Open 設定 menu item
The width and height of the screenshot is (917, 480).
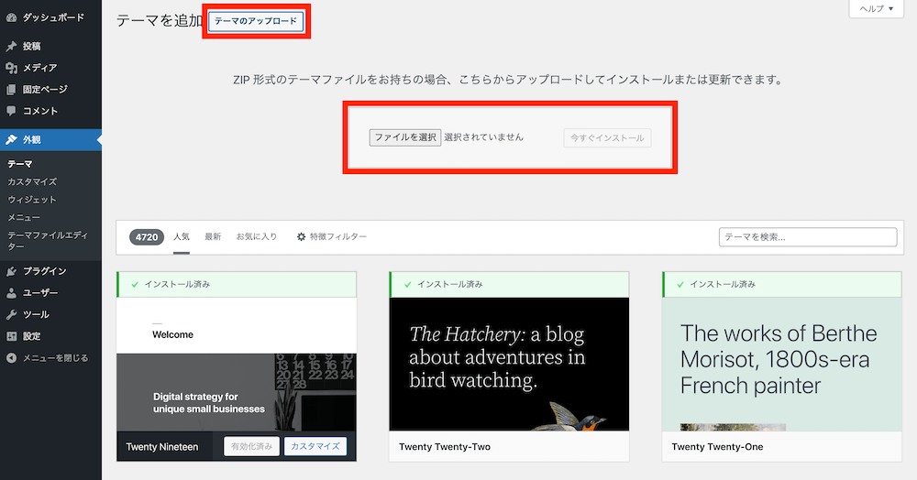click(x=50, y=336)
